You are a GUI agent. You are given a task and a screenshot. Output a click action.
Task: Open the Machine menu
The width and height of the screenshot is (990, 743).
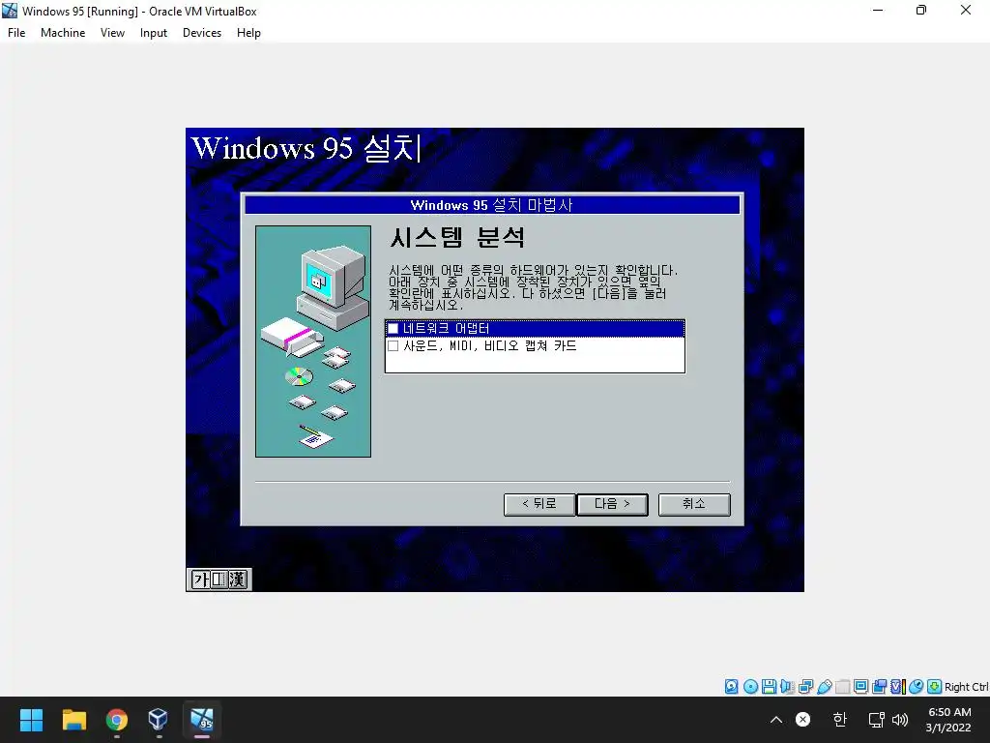(63, 33)
